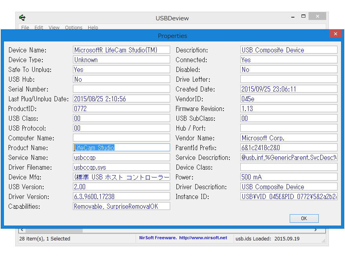Screen dimensions: 345x258
Task: Select the Connected field showing Yes
Action: [289, 60]
